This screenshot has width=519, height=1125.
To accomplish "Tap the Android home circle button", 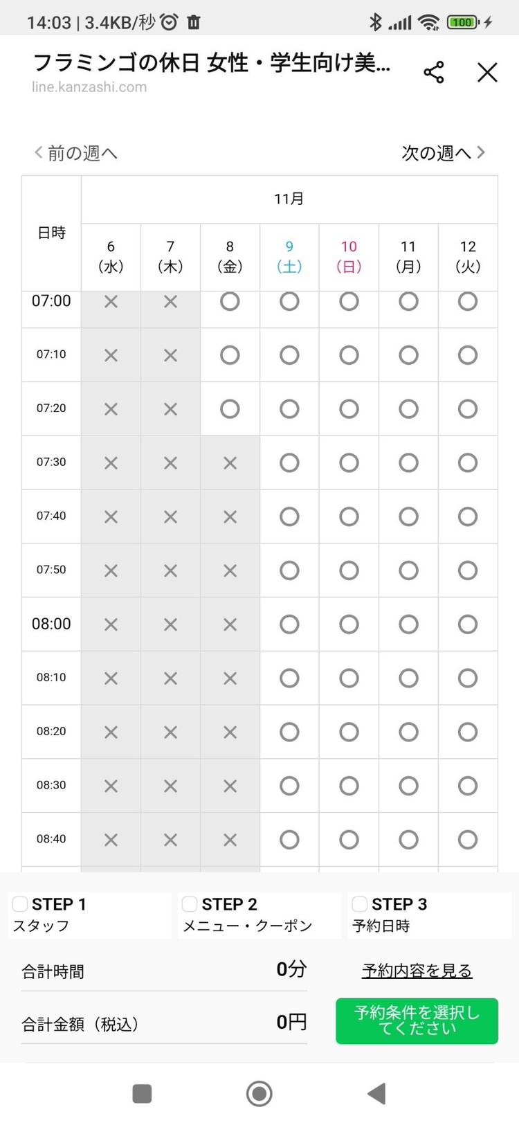I will pos(259,1094).
